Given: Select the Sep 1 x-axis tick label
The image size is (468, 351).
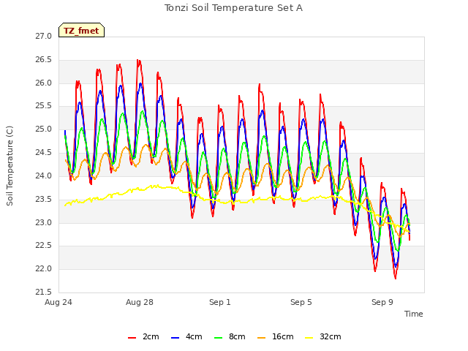Looking at the screenshot, I should coord(220,302).
